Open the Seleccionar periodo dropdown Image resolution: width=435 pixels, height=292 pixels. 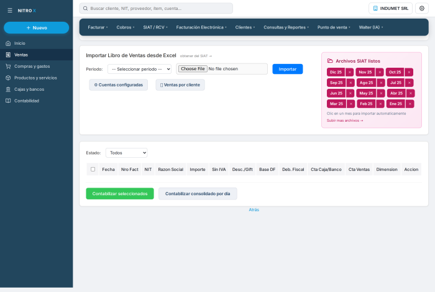(x=140, y=69)
